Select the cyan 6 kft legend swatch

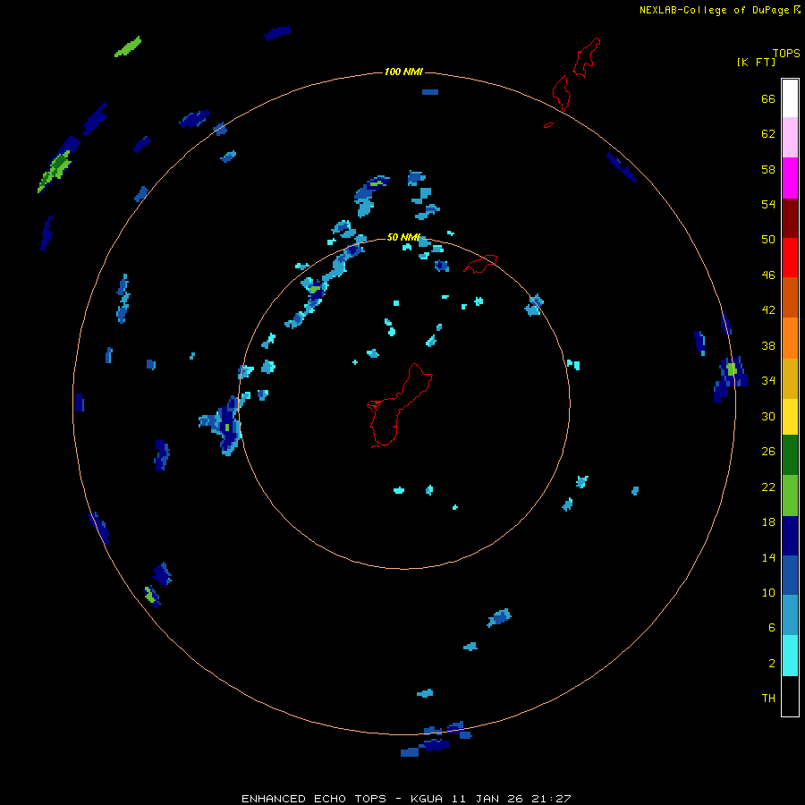point(790,656)
